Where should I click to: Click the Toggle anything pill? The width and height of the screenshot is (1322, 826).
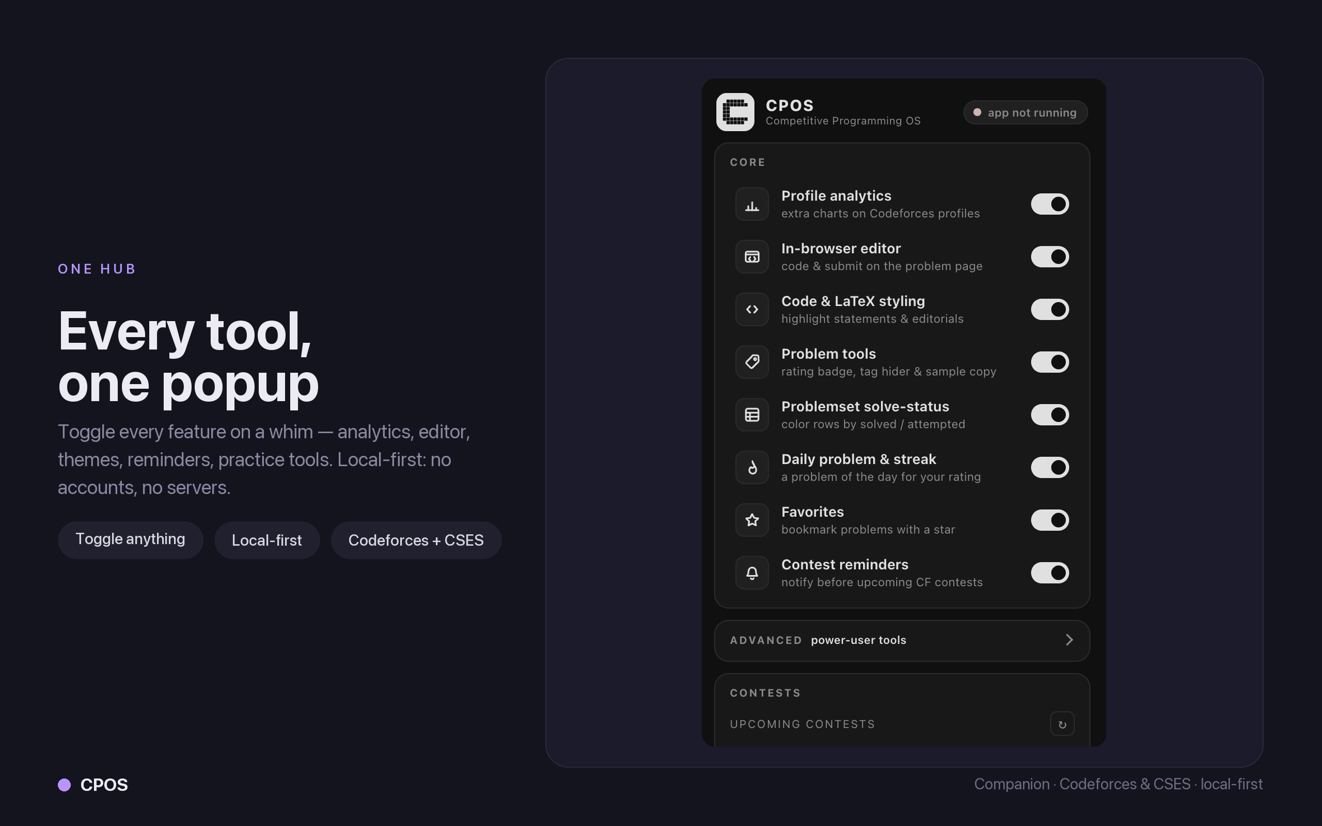131,540
